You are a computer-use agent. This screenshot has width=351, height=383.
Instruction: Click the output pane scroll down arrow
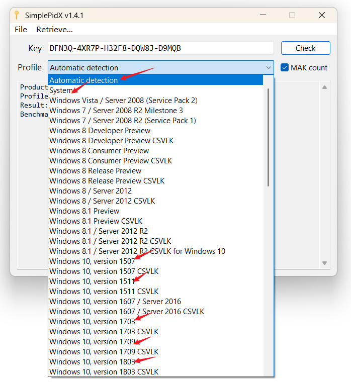point(324,263)
